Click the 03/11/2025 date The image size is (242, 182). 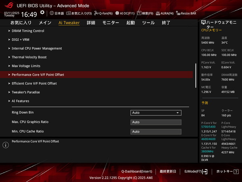click(12, 13)
